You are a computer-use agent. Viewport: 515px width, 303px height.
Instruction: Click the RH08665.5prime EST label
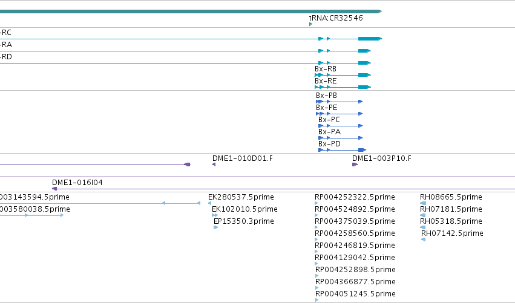(x=451, y=197)
